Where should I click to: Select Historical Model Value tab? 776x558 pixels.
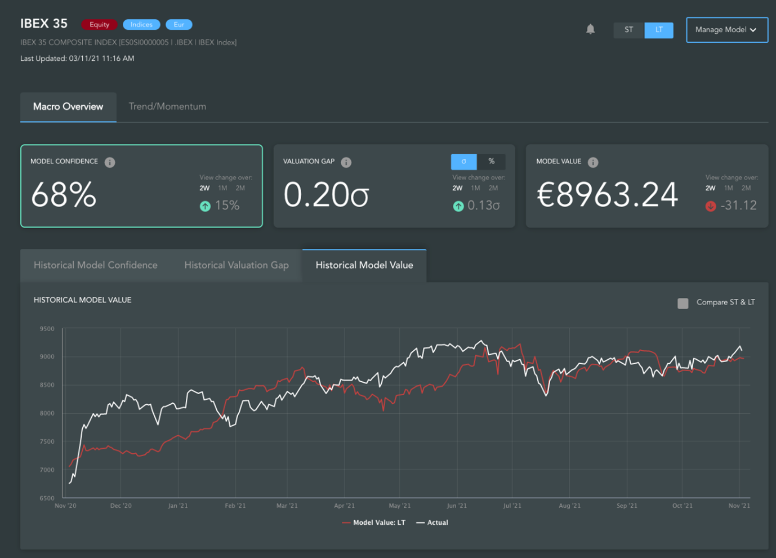(x=364, y=265)
